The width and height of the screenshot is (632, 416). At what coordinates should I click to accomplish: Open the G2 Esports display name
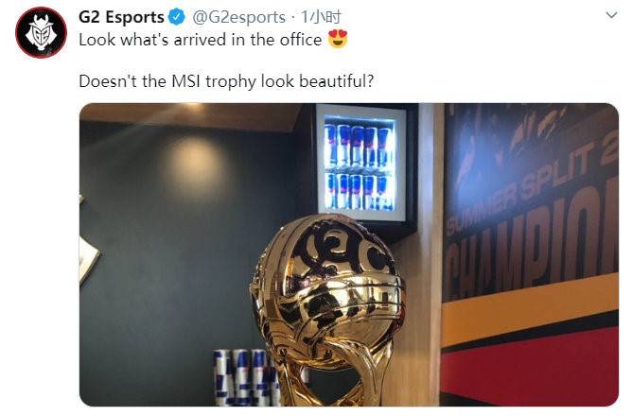(x=121, y=17)
